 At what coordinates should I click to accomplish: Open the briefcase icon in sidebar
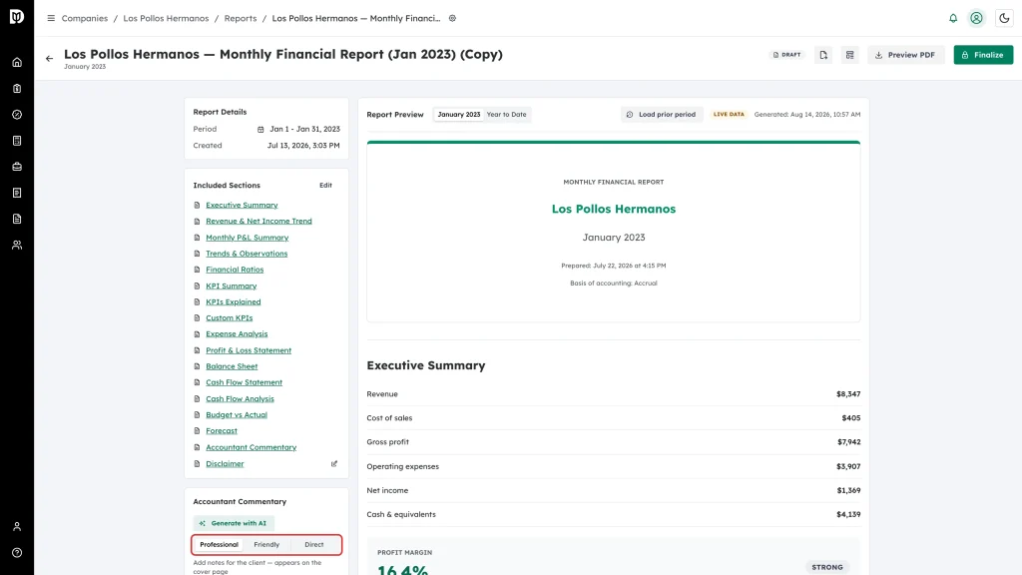pos(17,167)
